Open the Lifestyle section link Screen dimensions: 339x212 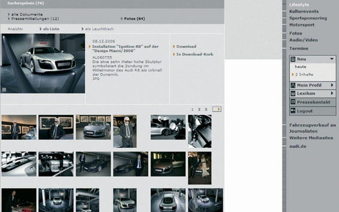299,5
